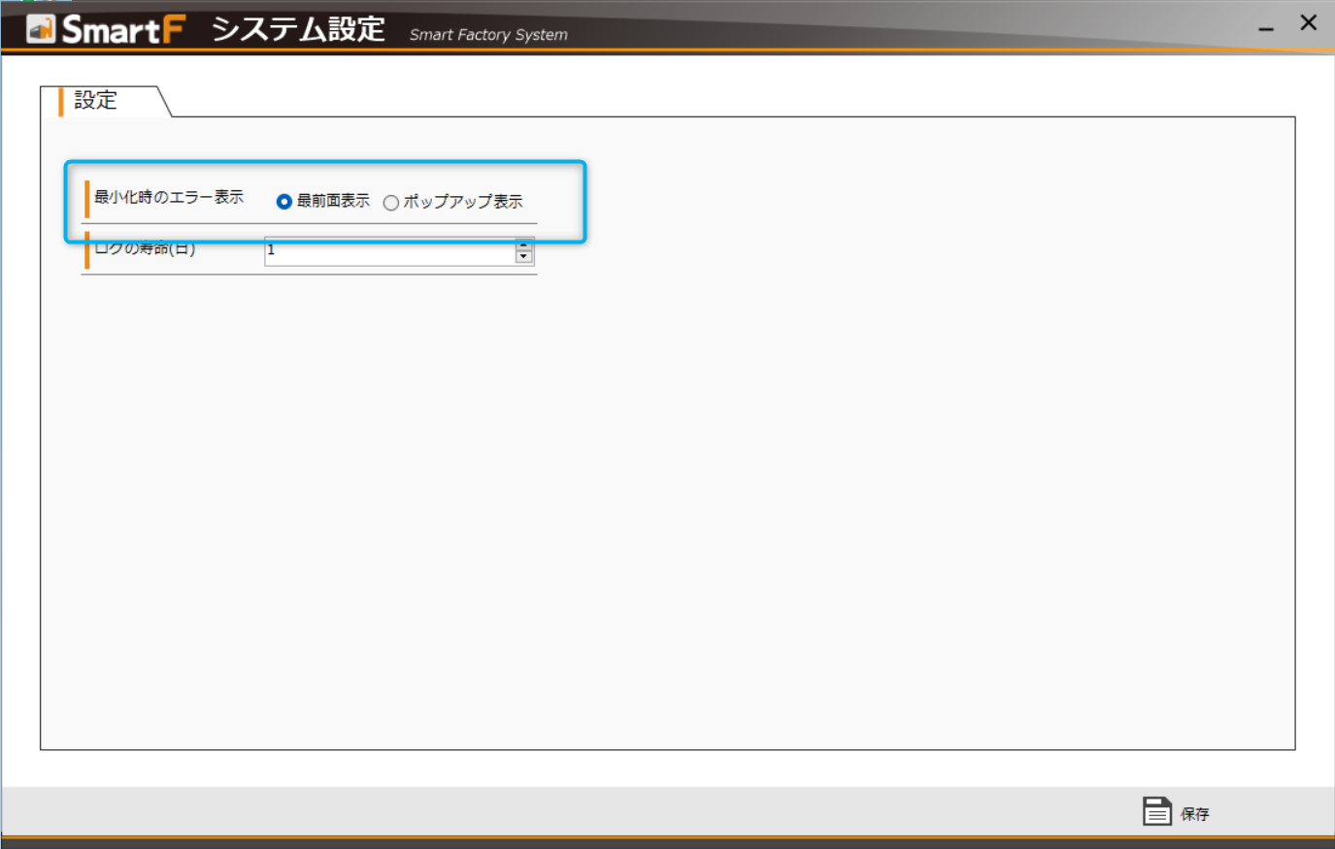Click the 最前面表示 option label text
Viewport: 1335px width, 849px height.
coord(333,201)
